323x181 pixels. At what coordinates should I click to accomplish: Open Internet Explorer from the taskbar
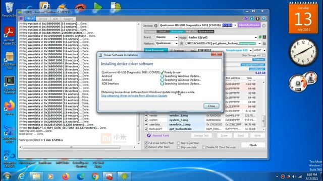(21, 176)
